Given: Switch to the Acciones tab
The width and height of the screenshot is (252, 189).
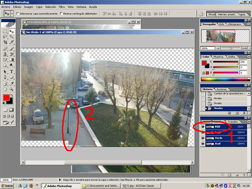Looking at the screenshot, I should tap(221, 89).
